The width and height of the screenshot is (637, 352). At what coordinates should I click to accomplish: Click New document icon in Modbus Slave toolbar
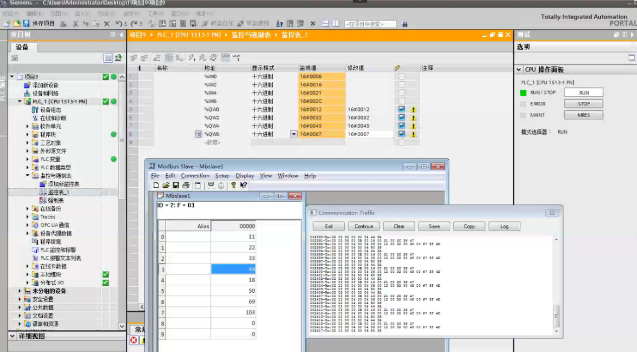point(156,185)
